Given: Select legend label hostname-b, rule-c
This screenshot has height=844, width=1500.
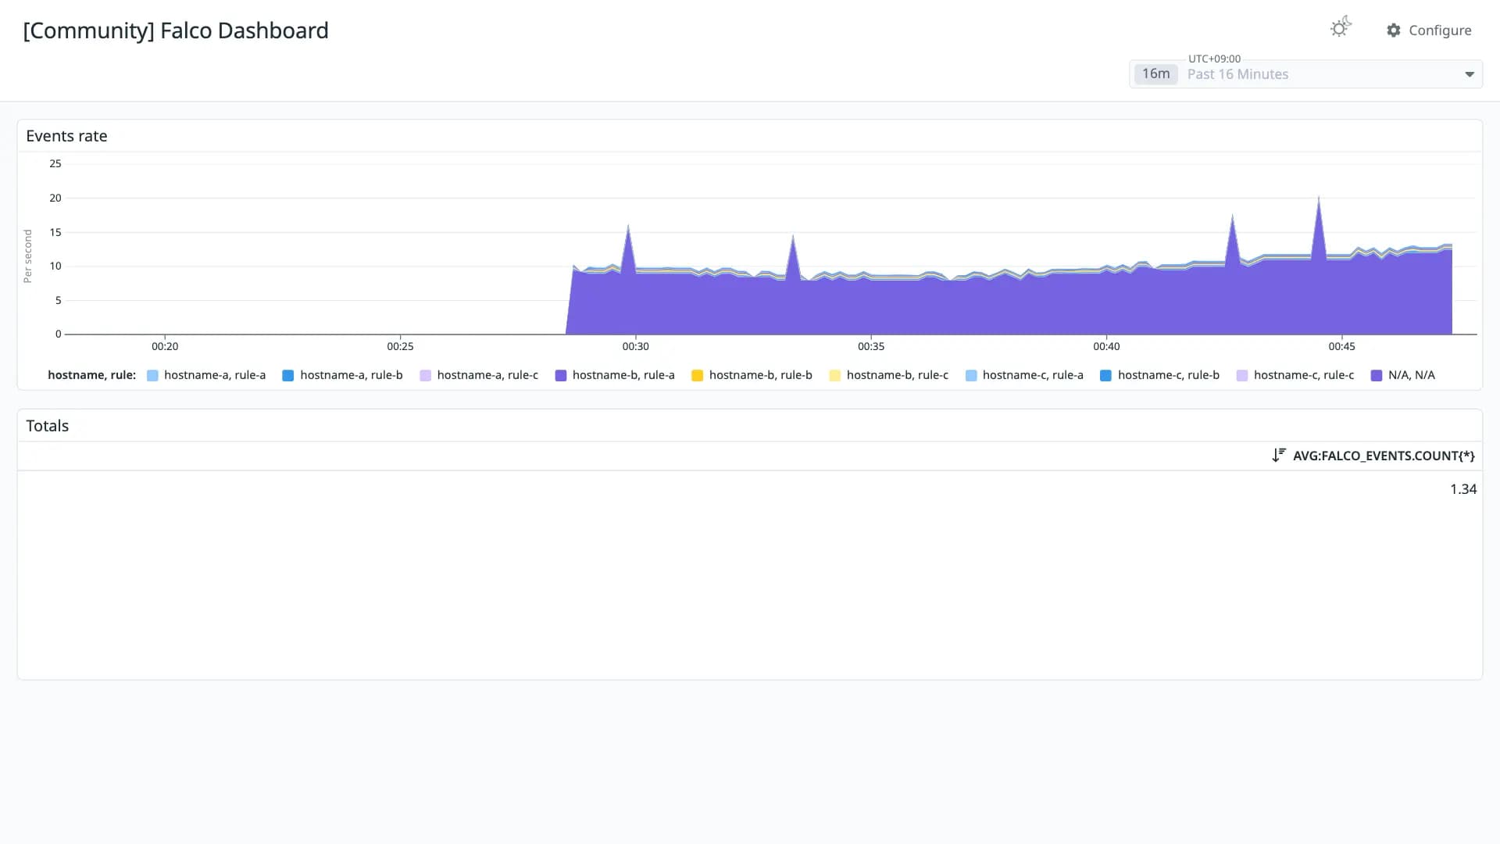Looking at the screenshot, I should pos(898,375).
